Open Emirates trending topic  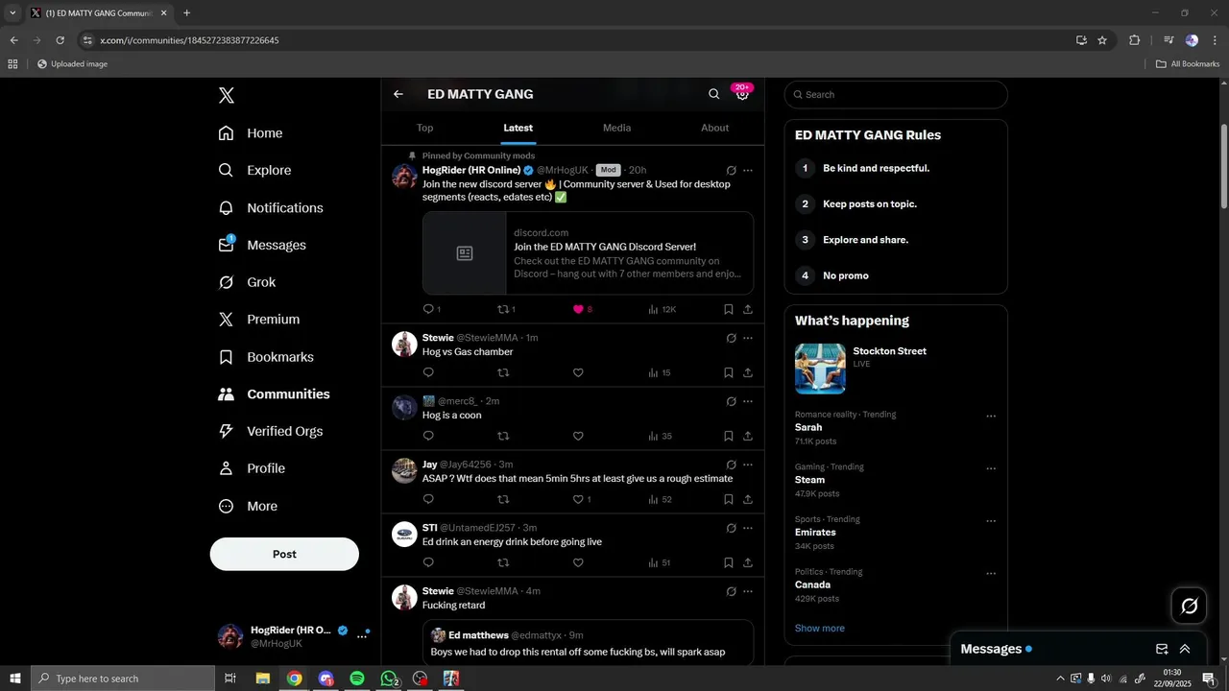[x=815, y=532]
